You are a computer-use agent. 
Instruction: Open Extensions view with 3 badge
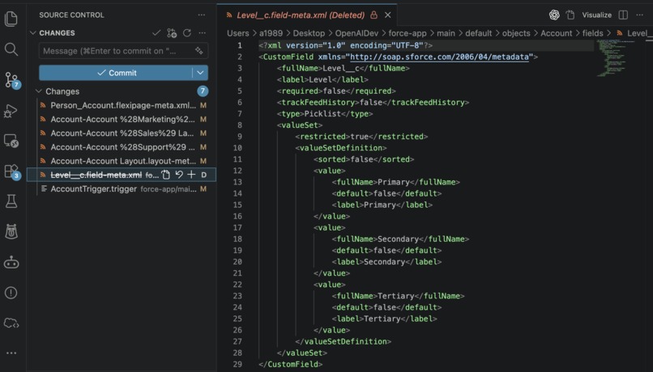coord(11,171)
